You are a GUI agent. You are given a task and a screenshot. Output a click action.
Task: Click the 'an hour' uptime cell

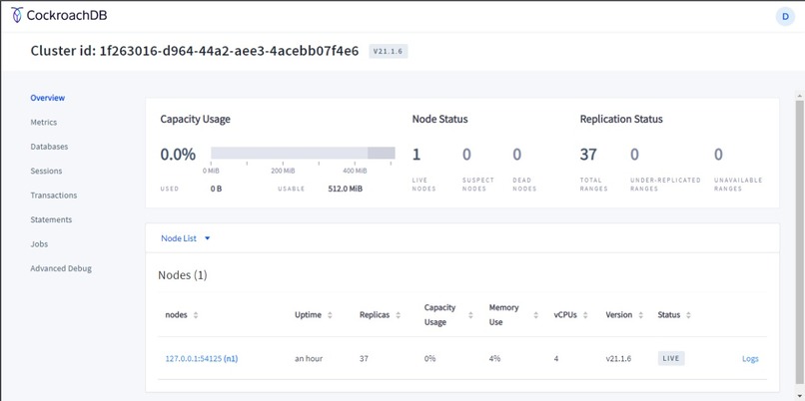tap(309, 359)
